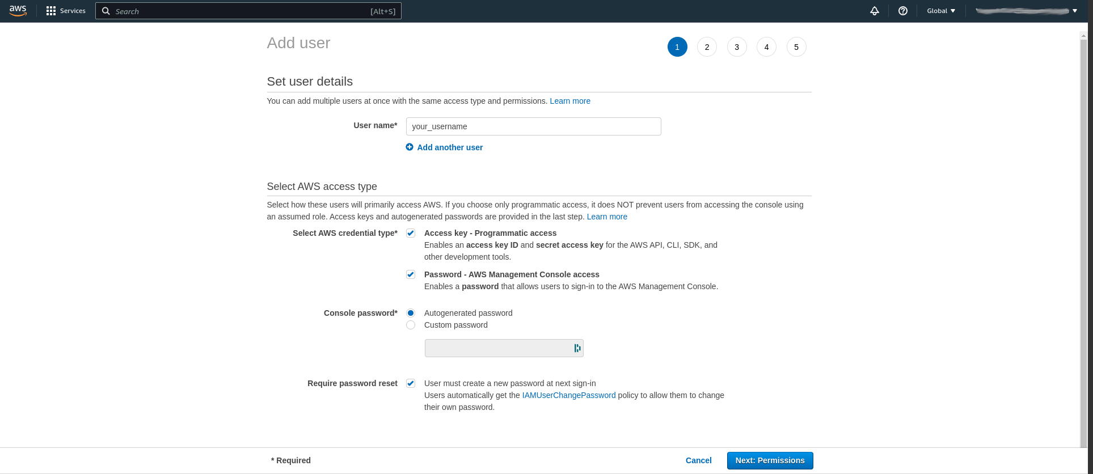Go to wizard step 2
This screenshot has height=474, width=1093.
point(707,47)
